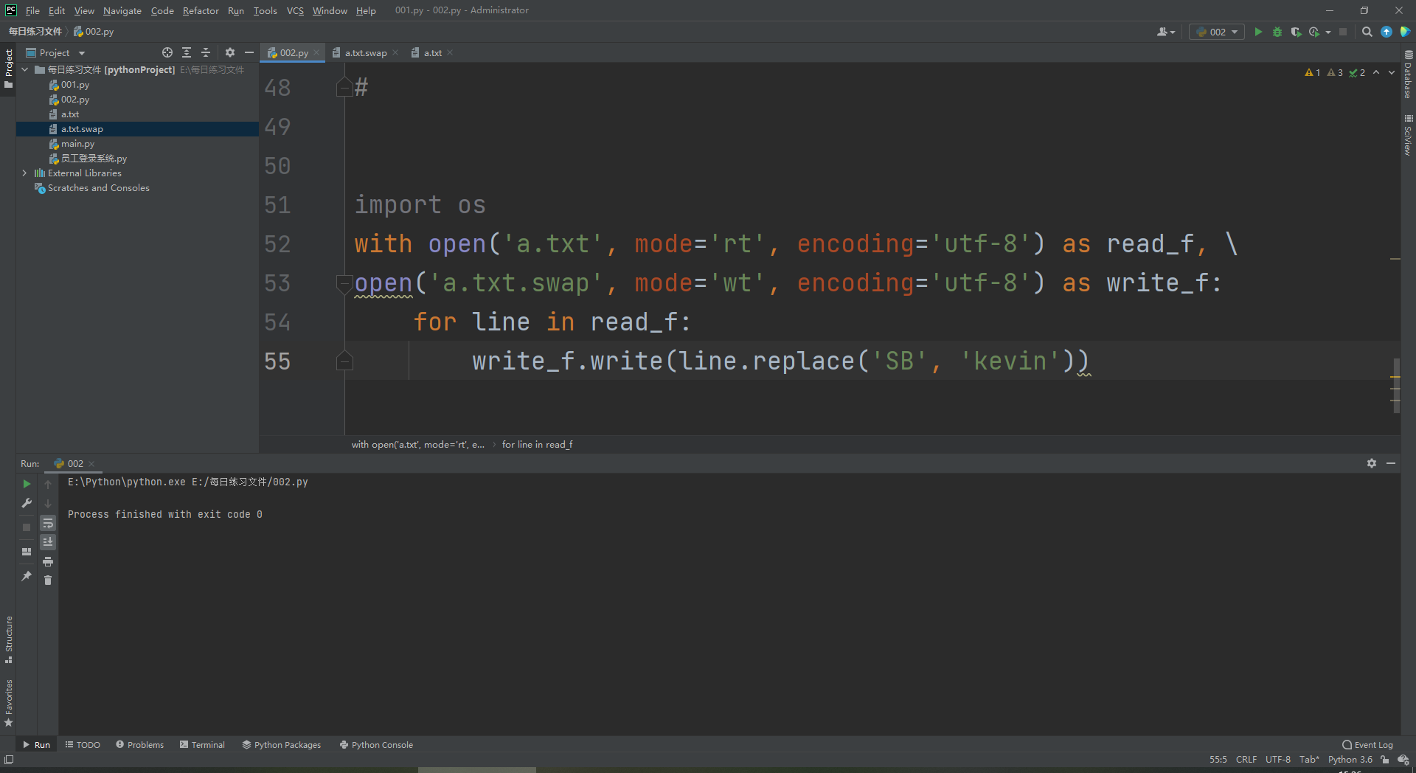The width and height of the screenshot is (1416, 773).
Task: Open the Problems tool window
Action: pos(140,745)
